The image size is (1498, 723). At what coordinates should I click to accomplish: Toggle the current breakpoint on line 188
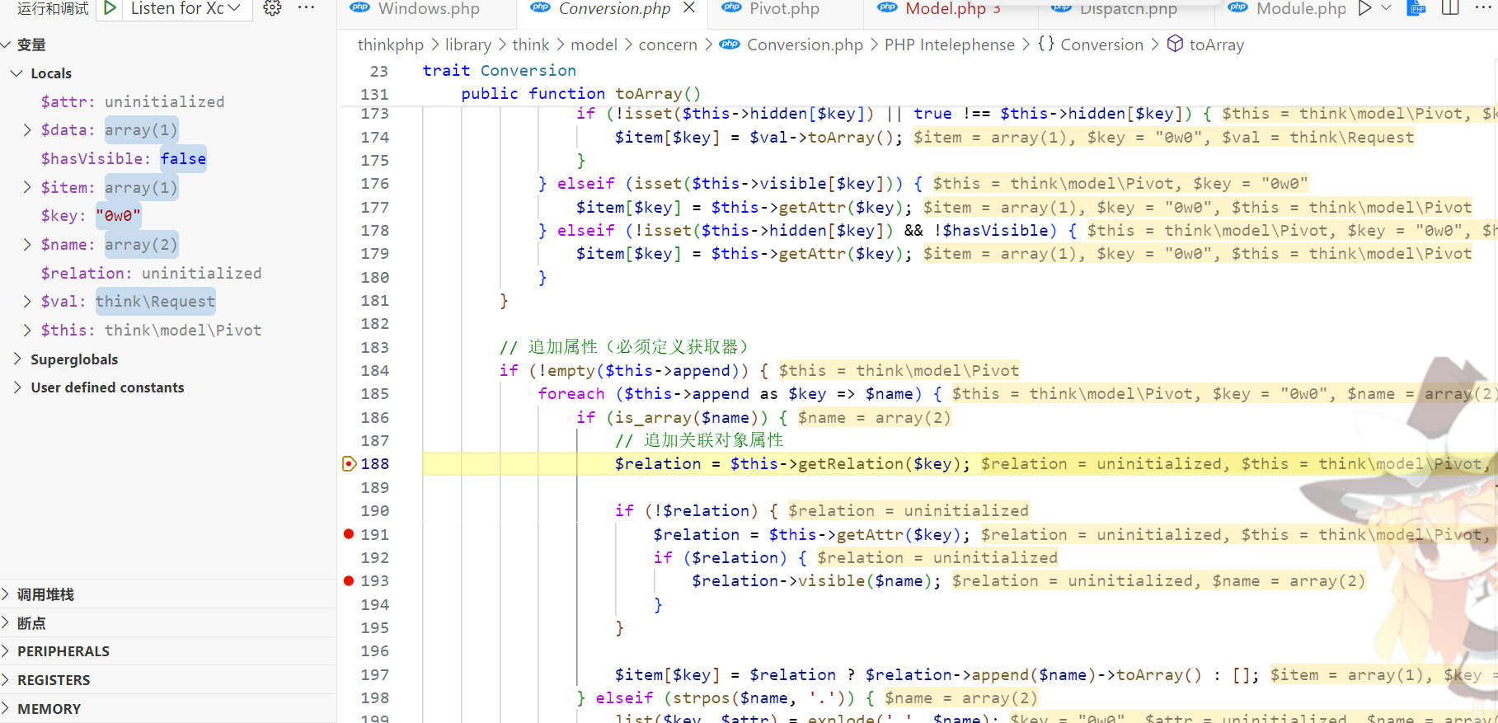(x=349, y=464)
